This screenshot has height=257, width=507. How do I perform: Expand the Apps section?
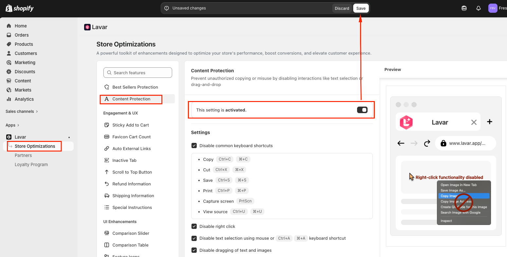pyautogui.click(x=12, y=125)
